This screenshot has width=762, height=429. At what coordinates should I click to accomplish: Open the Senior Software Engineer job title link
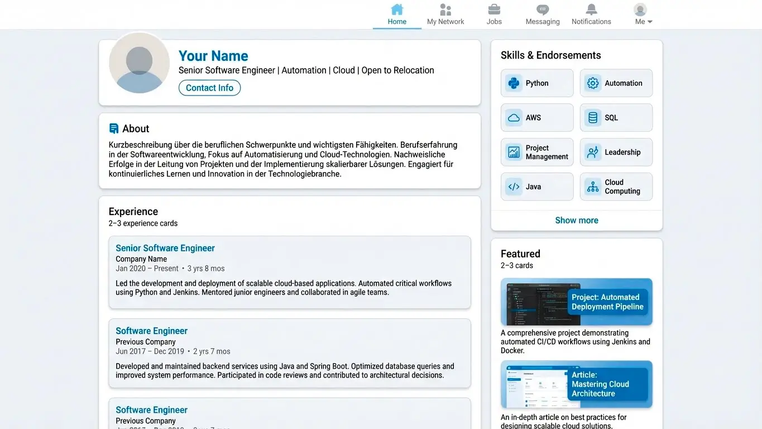pos(165,247)
